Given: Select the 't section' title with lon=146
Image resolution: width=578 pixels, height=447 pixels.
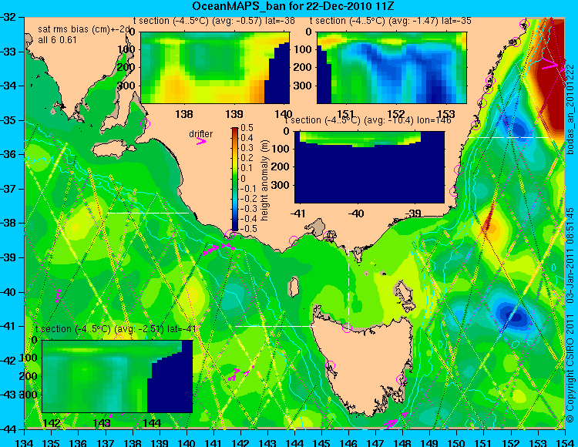Looking at the screenshot, I should point(368,120).
